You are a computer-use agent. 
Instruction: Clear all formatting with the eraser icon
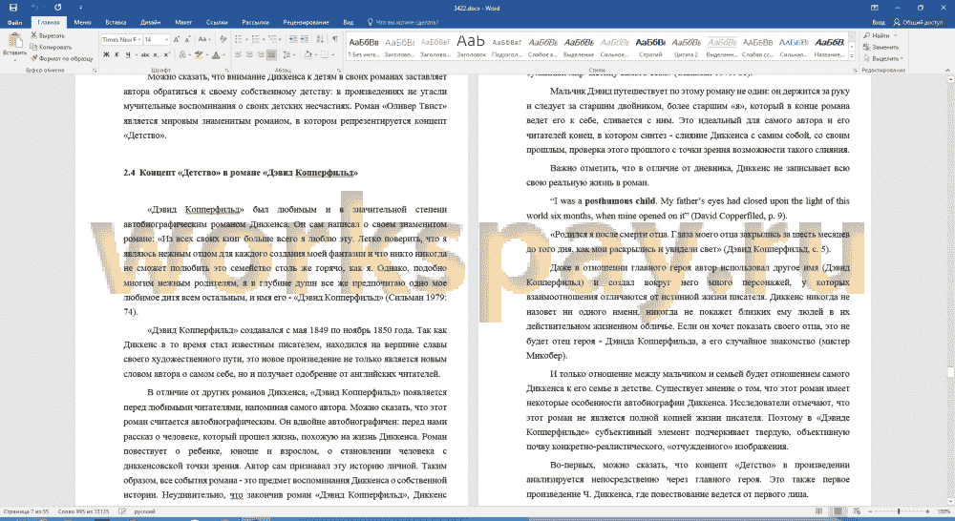pos(223,39)
